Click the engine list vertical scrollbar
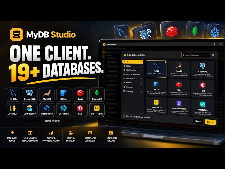Viewport: 225px width, 169px height. coord(217,70)
